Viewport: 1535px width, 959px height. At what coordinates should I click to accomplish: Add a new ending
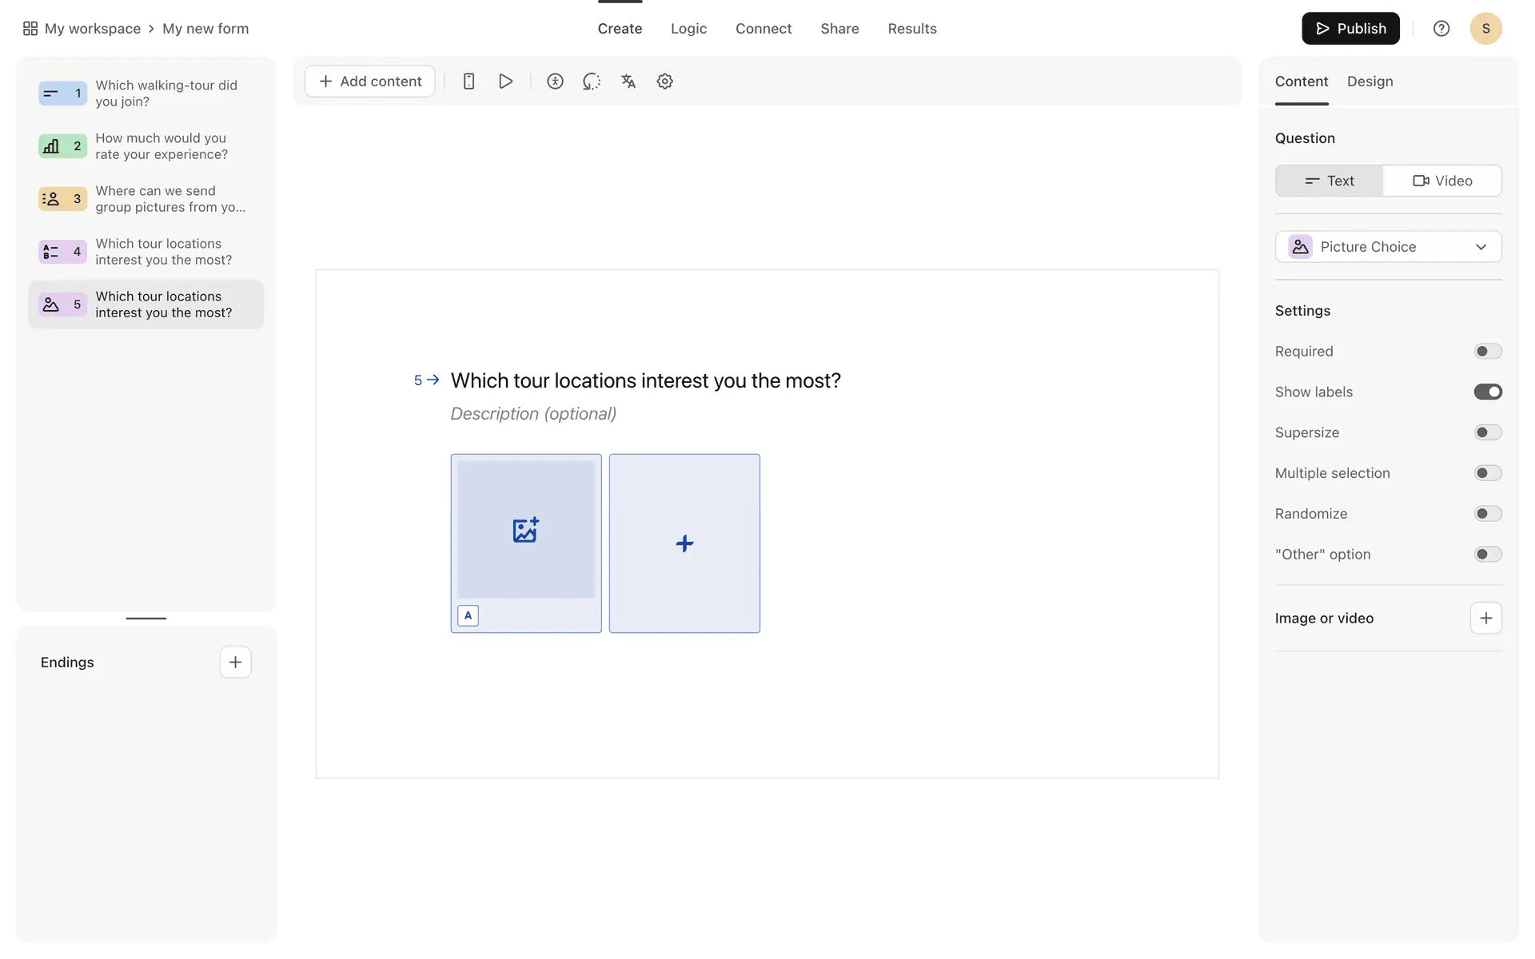235,662
